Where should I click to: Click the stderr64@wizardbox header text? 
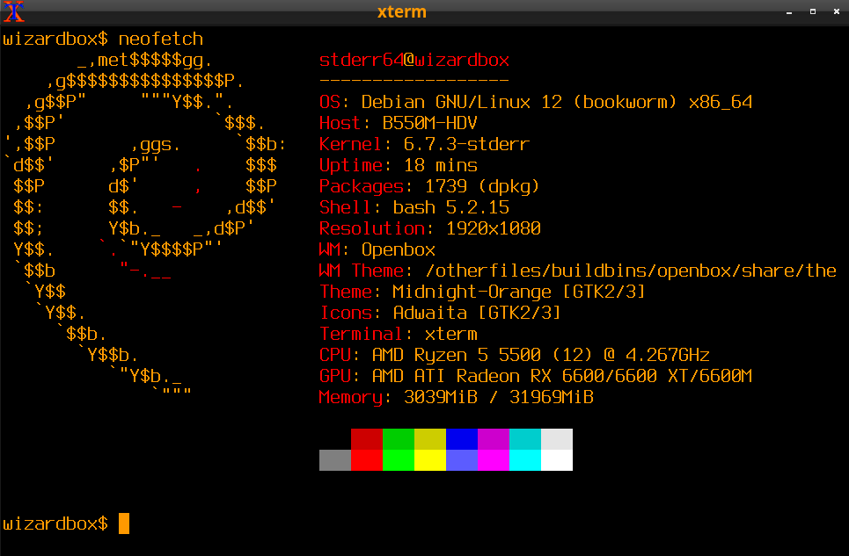[x=414, y=61]
